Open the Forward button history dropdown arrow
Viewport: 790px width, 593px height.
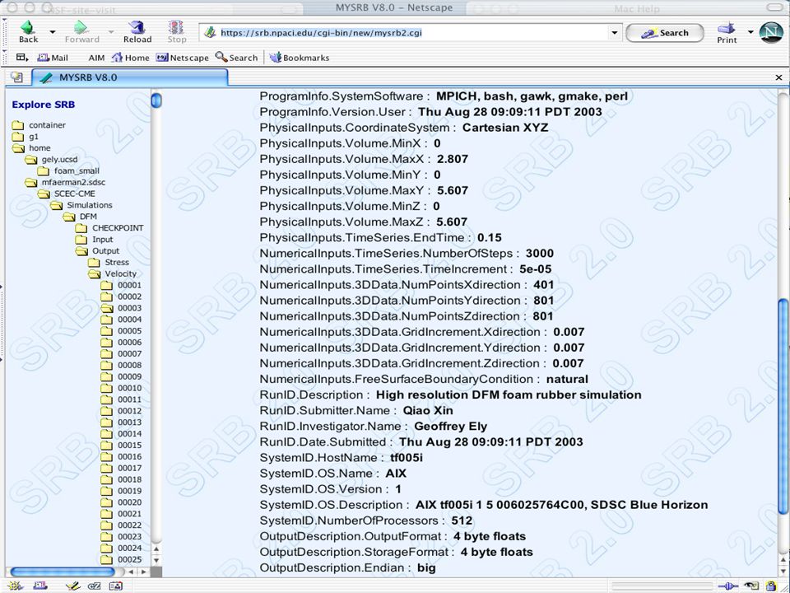111,32
